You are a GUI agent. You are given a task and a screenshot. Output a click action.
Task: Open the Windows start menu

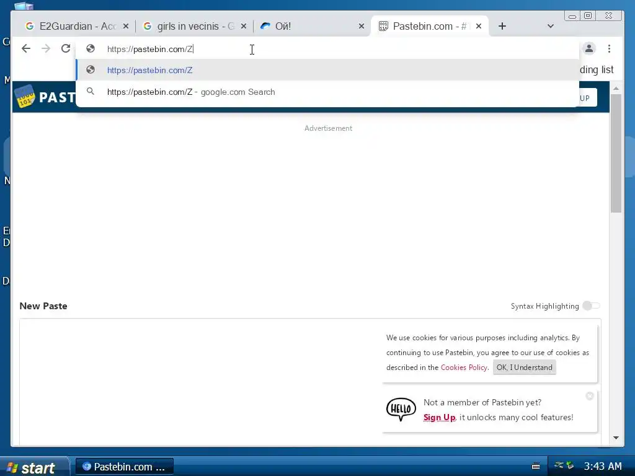tap(35, 467)
